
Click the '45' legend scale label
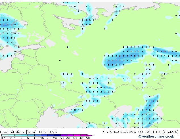[x=81, y=138]
